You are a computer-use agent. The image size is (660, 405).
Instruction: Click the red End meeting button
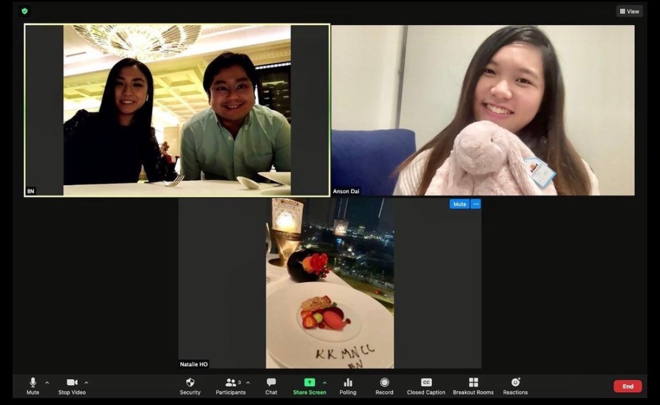click(627, 386)
